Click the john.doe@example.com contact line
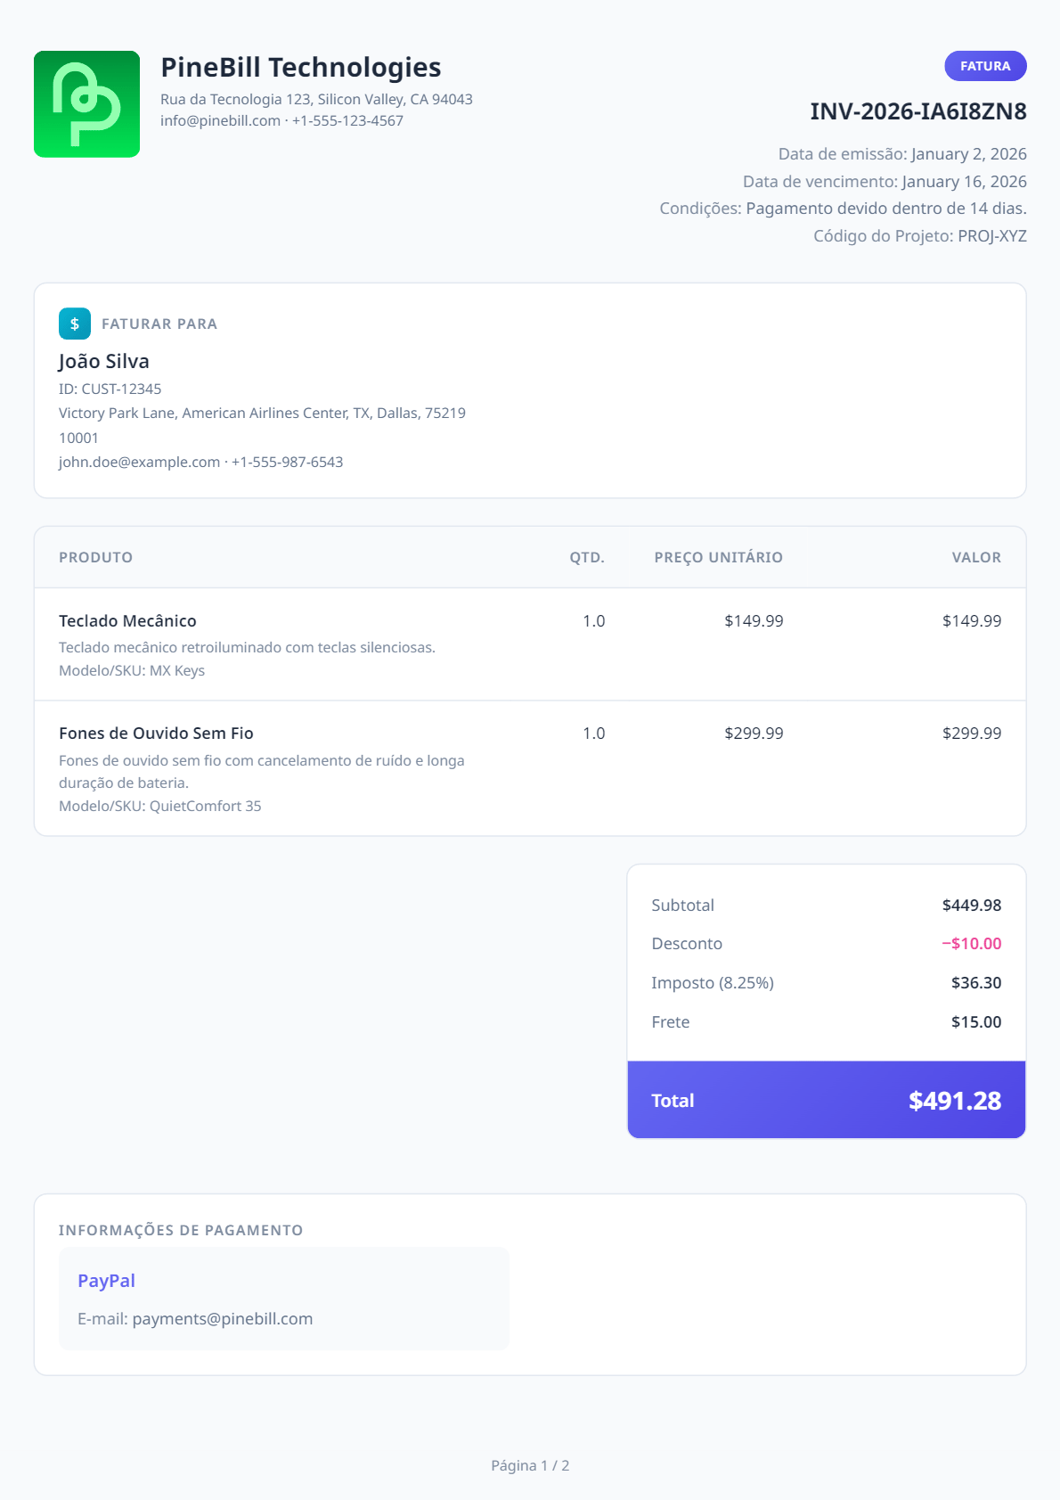The image size is (1060, 1500). [201, 462]
